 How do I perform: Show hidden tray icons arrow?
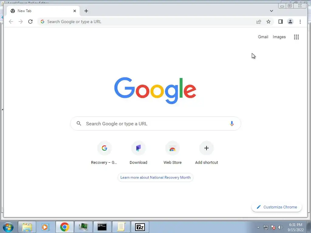click(x=258, y=227)
